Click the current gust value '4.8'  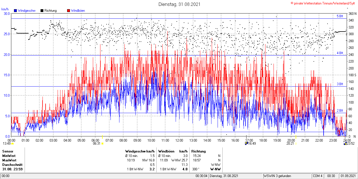(x=185, y=169)
